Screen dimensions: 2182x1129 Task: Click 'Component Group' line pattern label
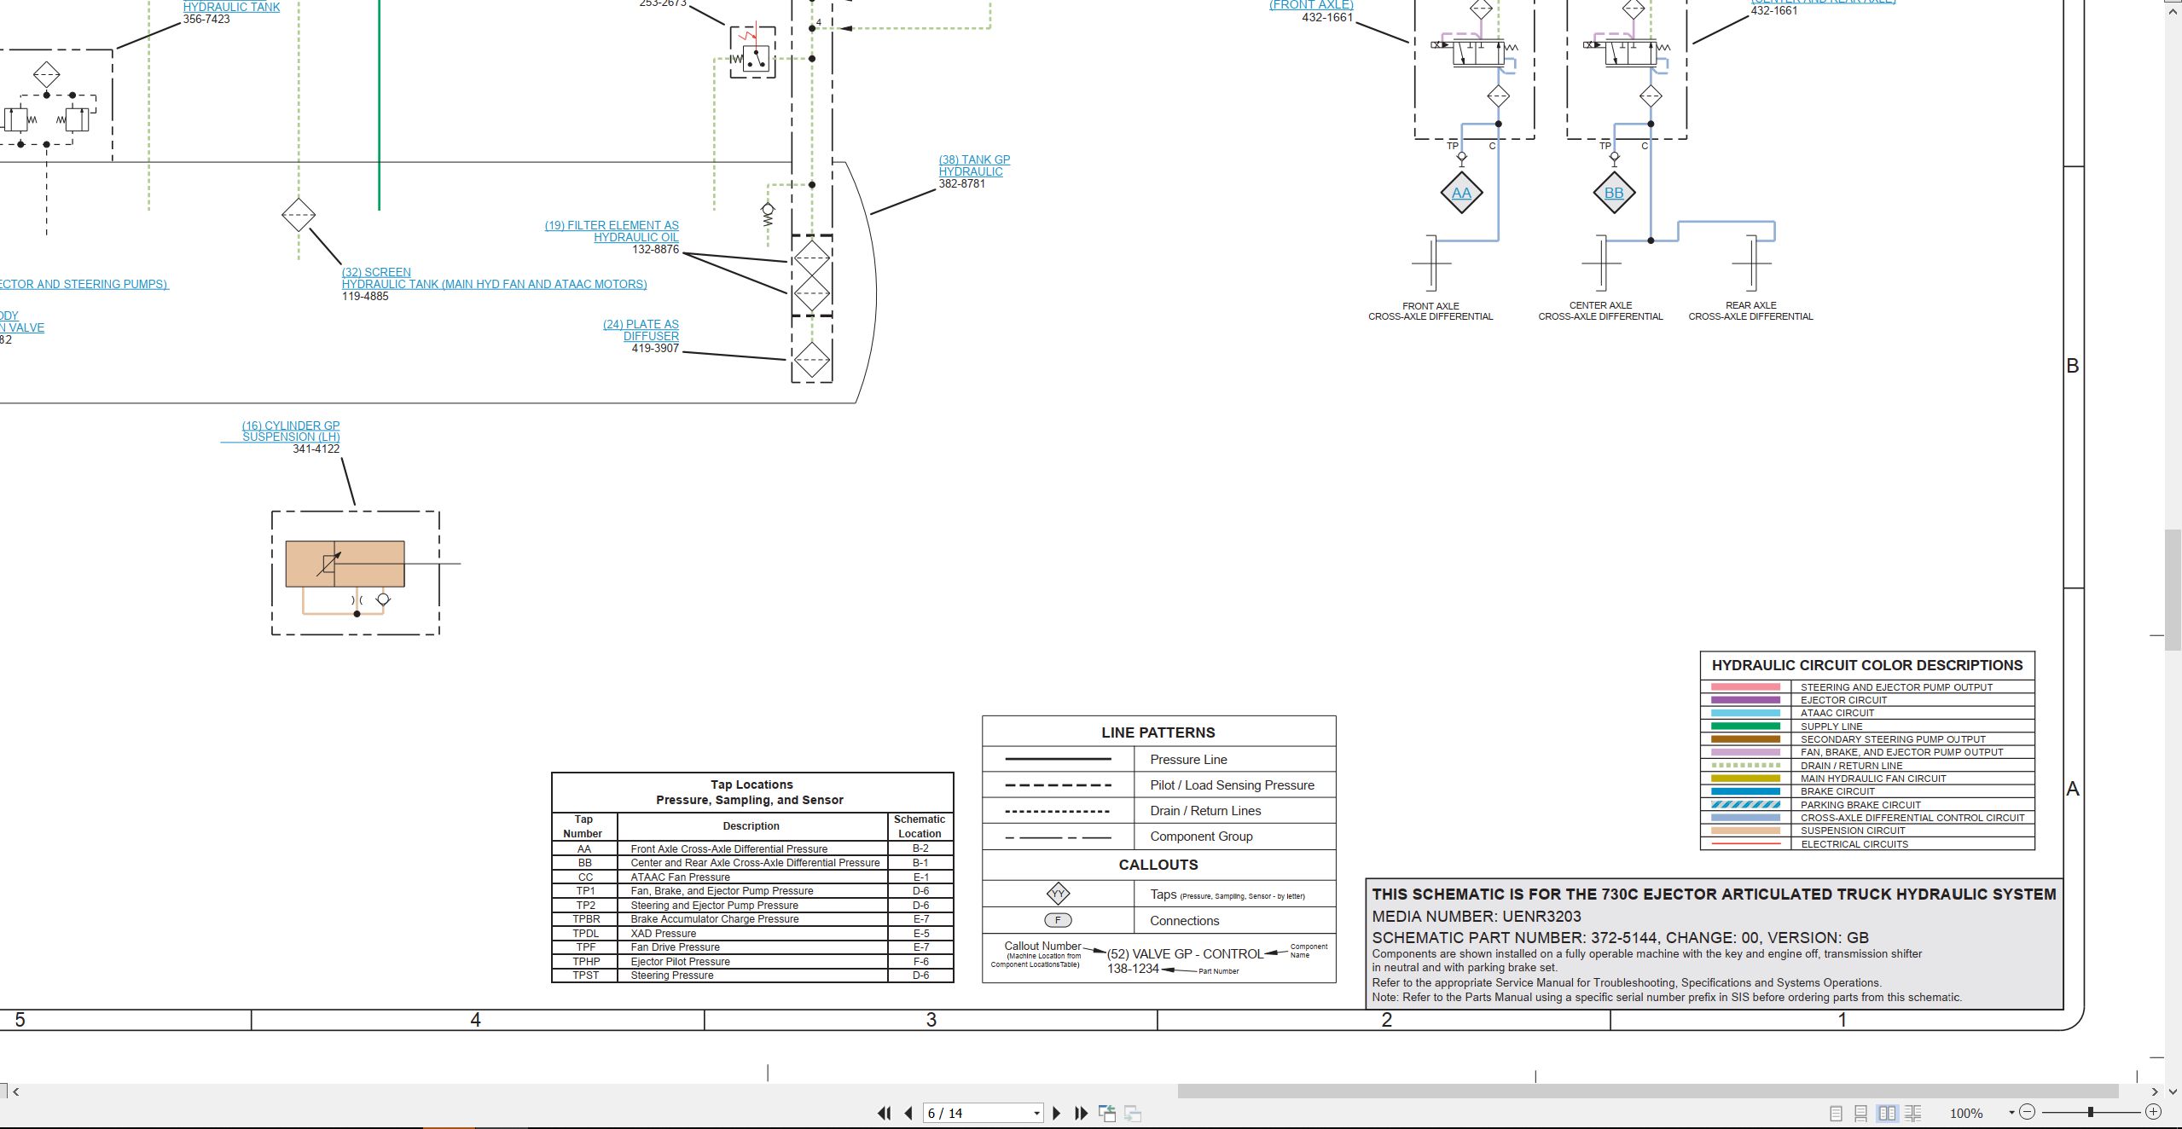click(x=1201, y=836)
